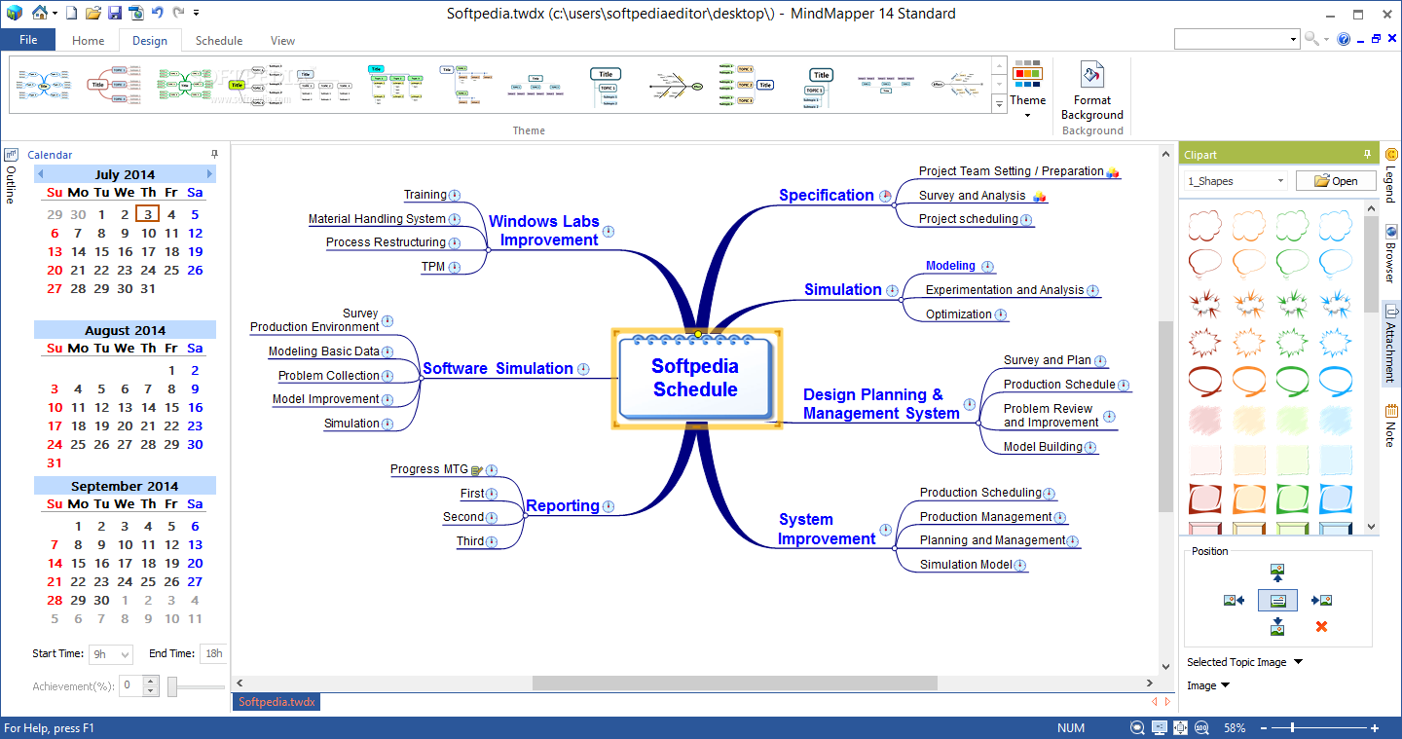The width and height of the screenshot is (1402, 739).
Task: Click the fit map to screen status icon
Action: click(x=1180, y=727)
